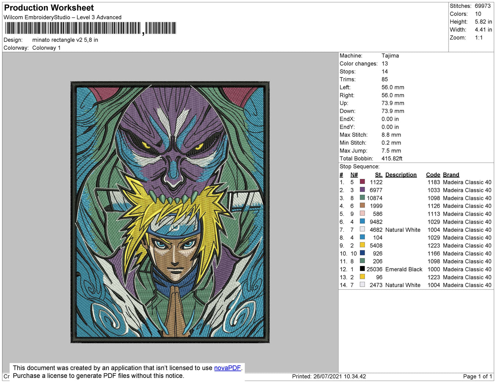496x383 pixels.
Task: Click the Code column header
Action: [x=433, y=175]
